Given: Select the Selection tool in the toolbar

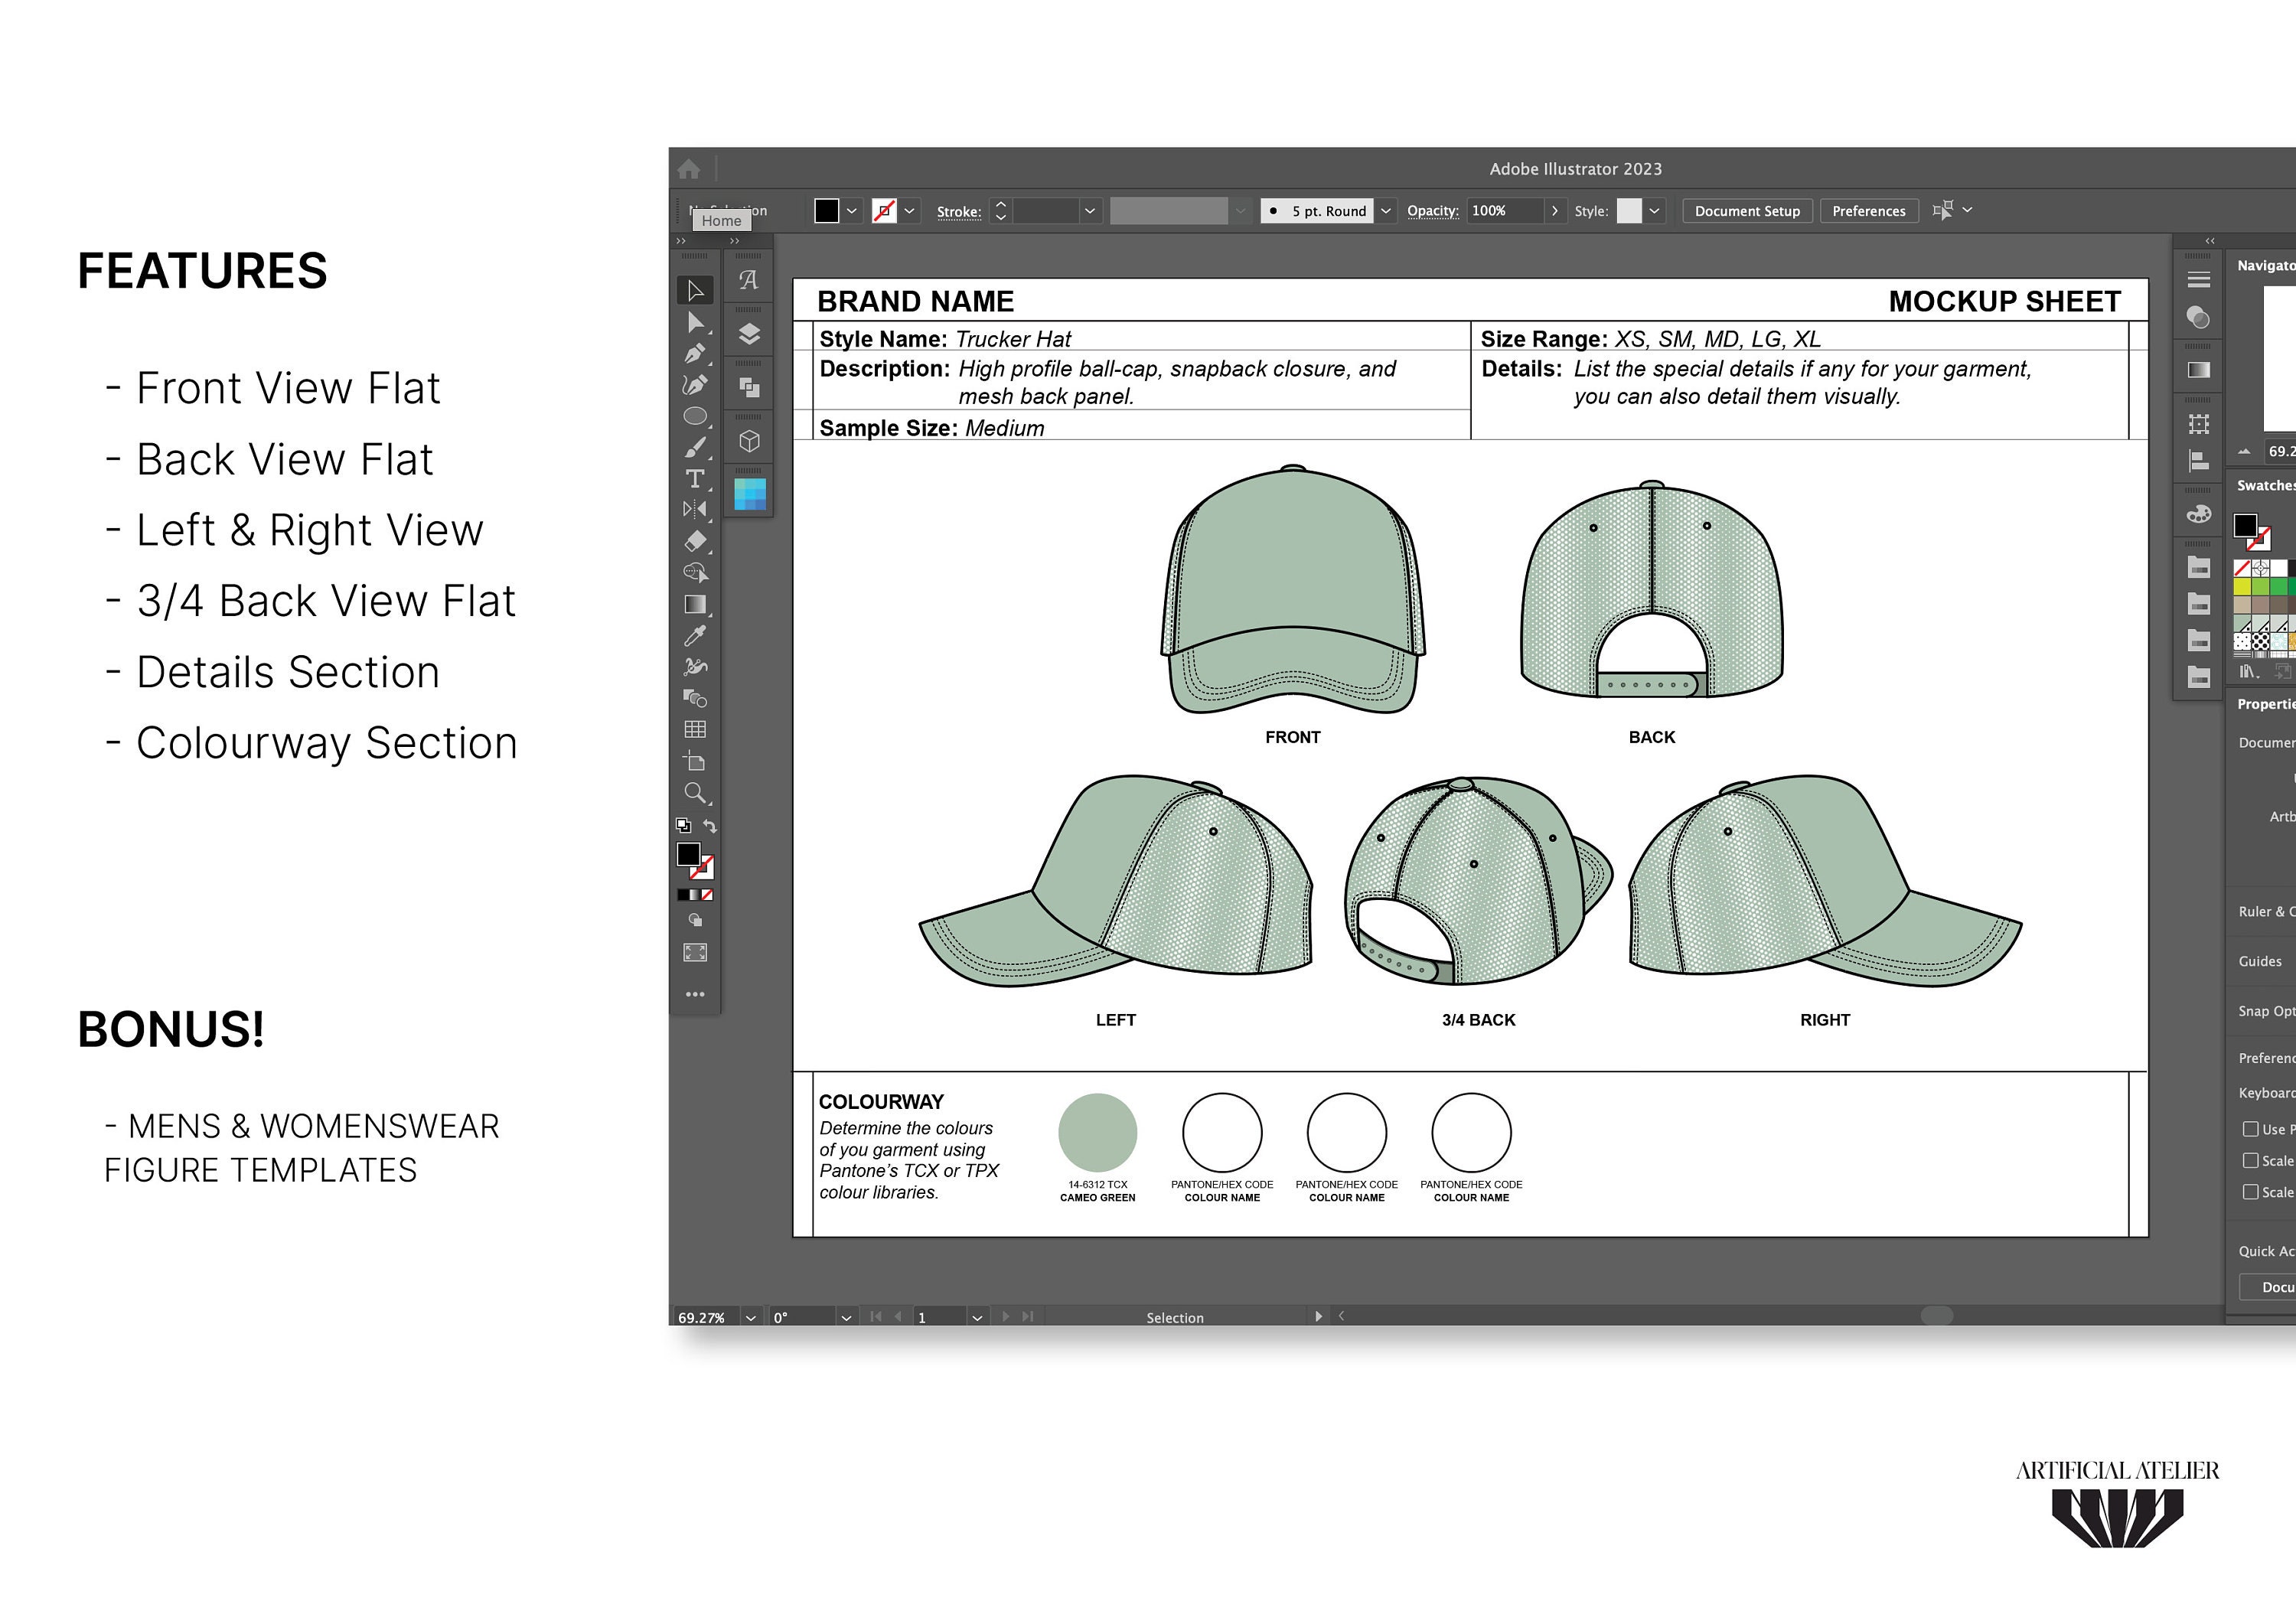Looking at the screenshot, I should pyautogui.click(x=696, y=290).
